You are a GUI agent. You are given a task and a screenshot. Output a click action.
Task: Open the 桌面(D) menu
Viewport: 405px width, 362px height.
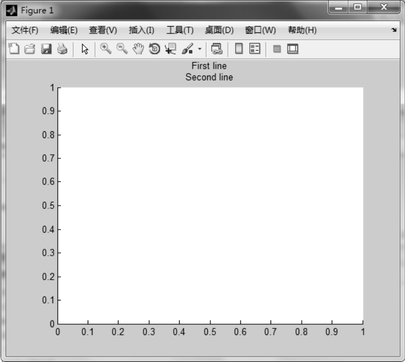click(x=220, y=30)
